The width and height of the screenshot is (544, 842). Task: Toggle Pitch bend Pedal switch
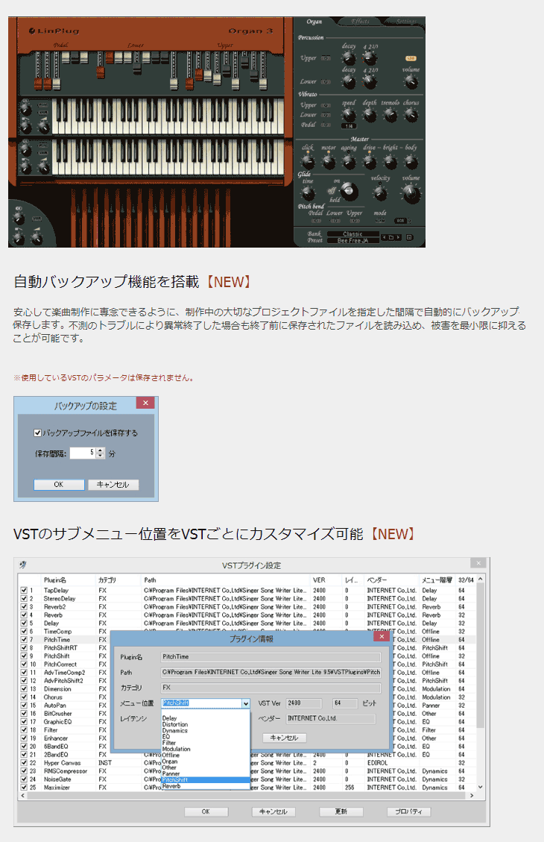317,221
